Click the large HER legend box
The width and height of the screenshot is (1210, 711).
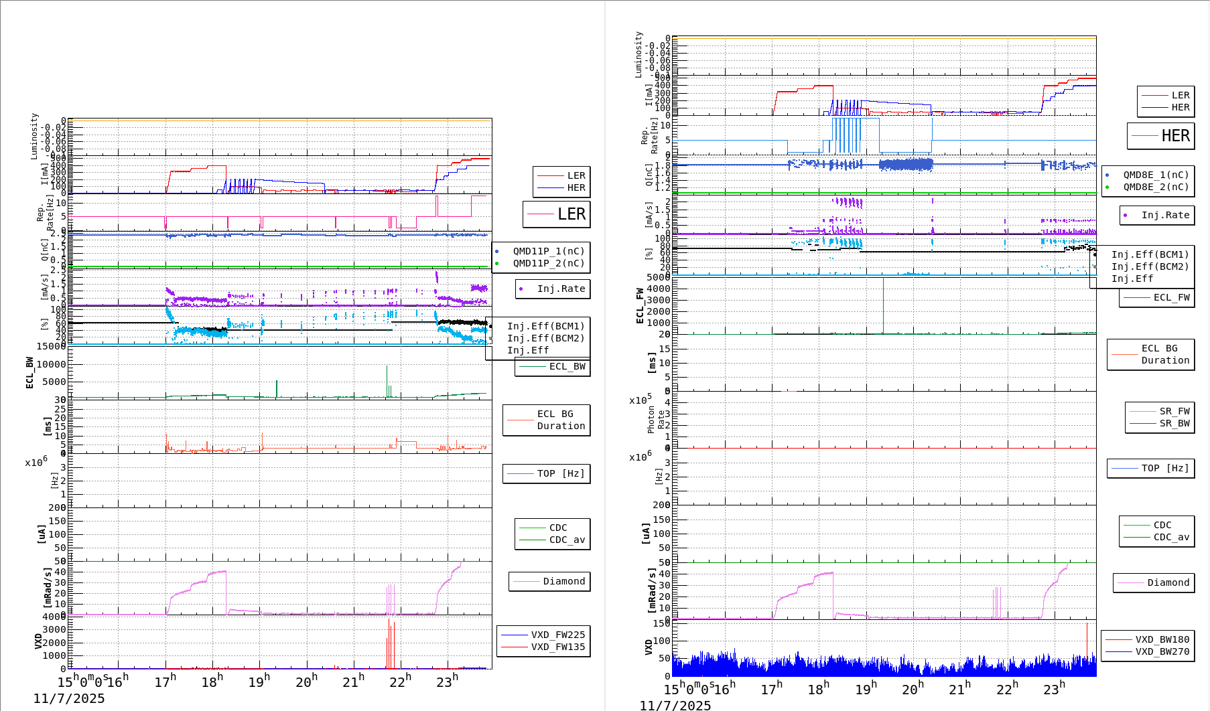tap(1160, 136)
